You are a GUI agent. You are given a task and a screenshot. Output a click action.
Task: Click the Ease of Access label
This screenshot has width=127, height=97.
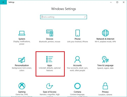(x=50, y=92)
